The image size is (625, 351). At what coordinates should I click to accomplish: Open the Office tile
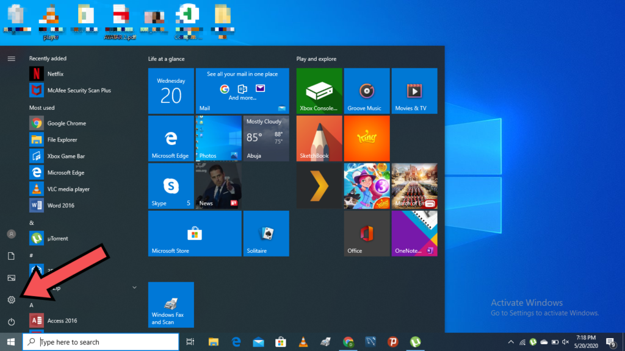coord(367,233)
